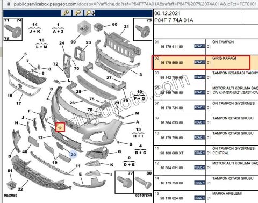Select callout number 20 in diagram
Viewport: 258px width, 203px height.
click(x=73, y=155)
